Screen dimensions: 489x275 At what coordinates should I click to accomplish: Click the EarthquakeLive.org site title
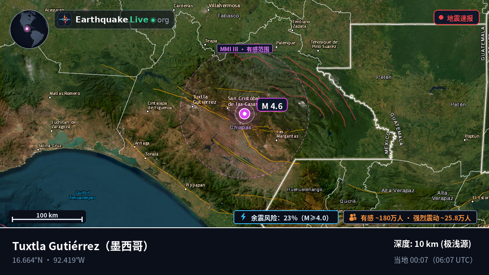(x=122, y=20)
